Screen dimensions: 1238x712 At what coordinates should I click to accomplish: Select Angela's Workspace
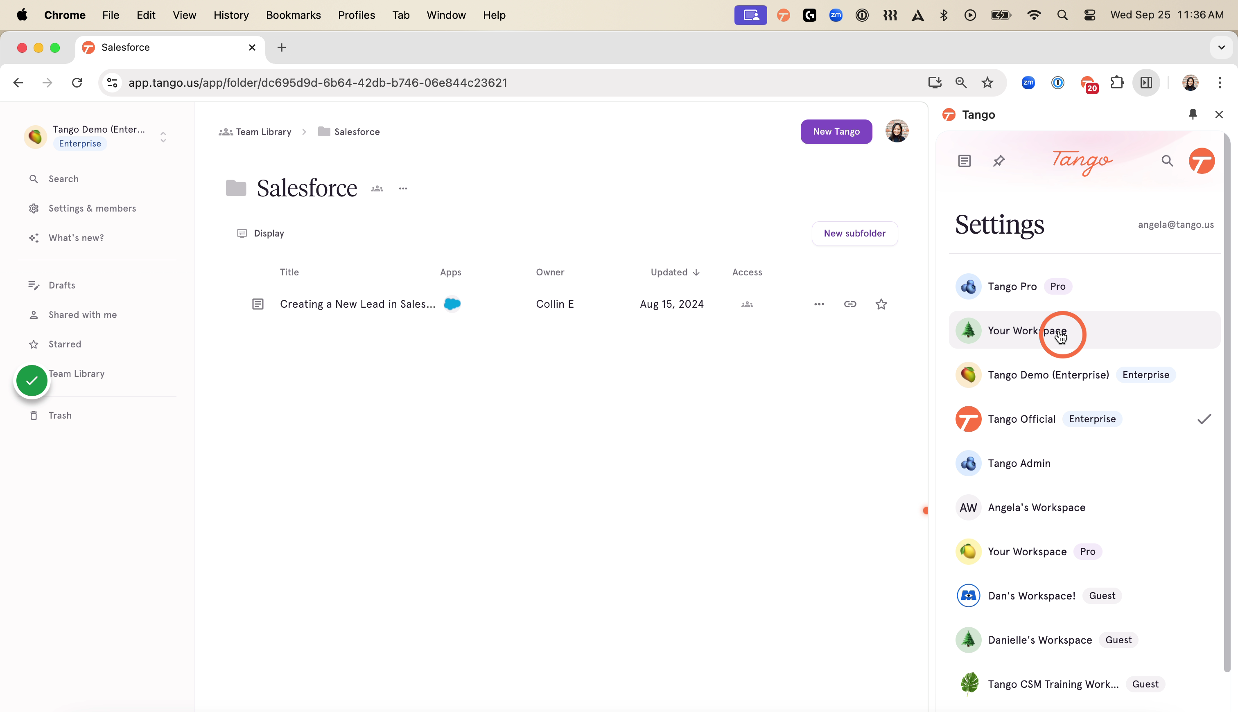click(1084, 507)
